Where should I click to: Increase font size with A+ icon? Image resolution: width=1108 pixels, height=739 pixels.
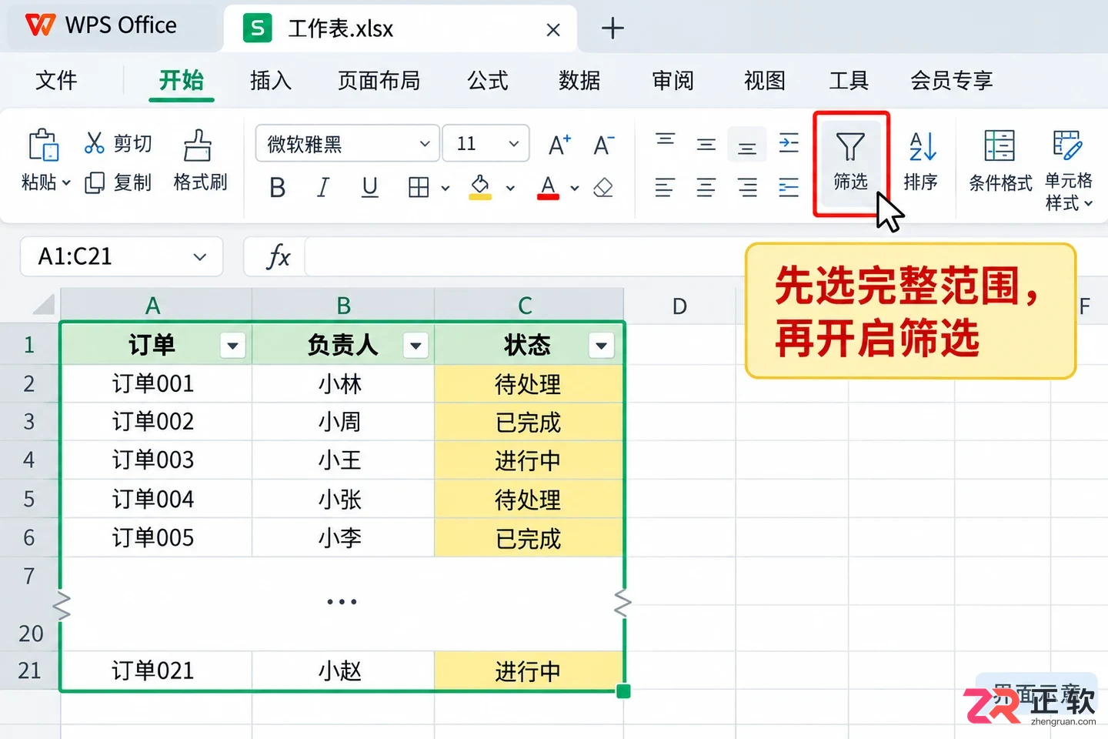click(x=559, y=144)
